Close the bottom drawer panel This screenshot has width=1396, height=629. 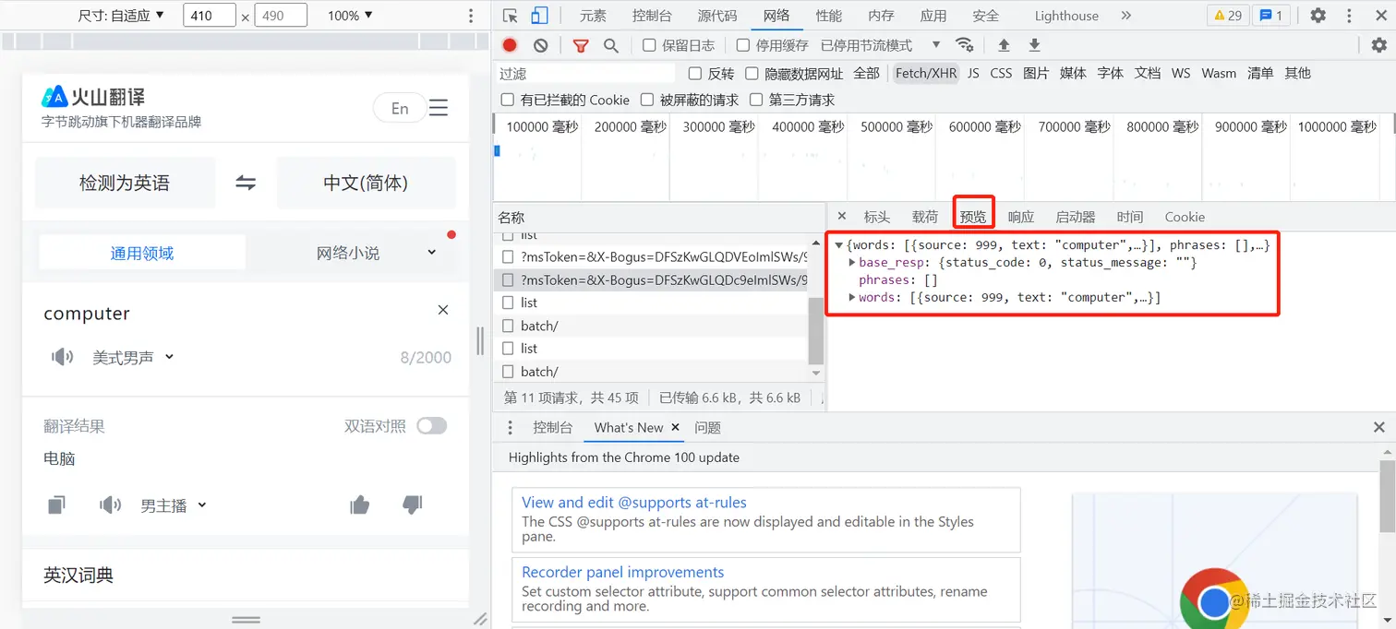coord(1378,427)
